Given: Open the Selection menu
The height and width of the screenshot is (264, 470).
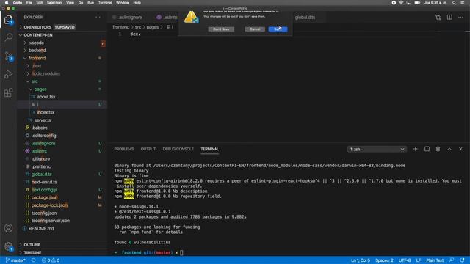Looking at the screenshot, I should pyautogui.click(x=54, y=3).
